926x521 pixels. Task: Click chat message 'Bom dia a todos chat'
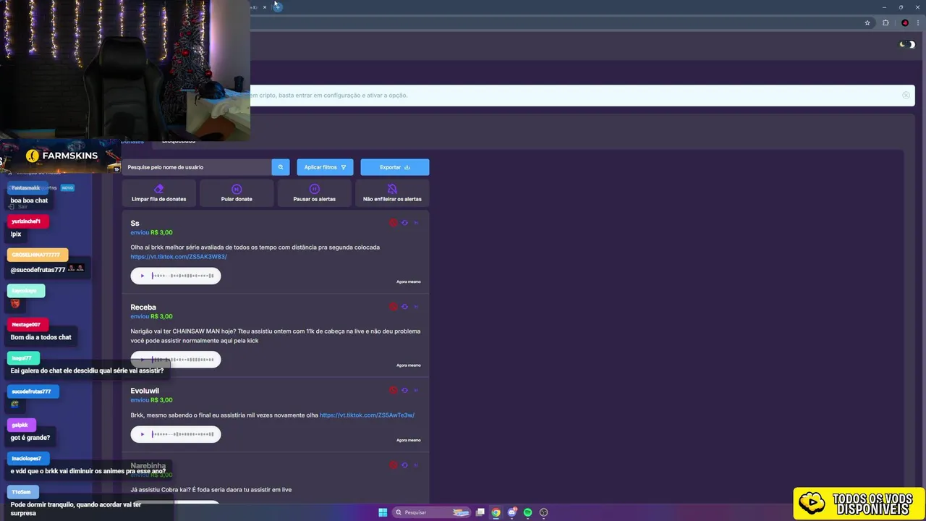coord(41,337)
